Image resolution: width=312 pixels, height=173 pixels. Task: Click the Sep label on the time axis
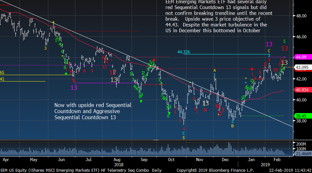pos(144,160)
